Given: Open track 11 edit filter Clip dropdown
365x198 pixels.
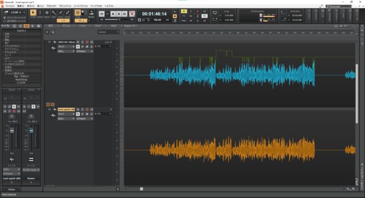Looking at the screenshot, I should point(66,46).
